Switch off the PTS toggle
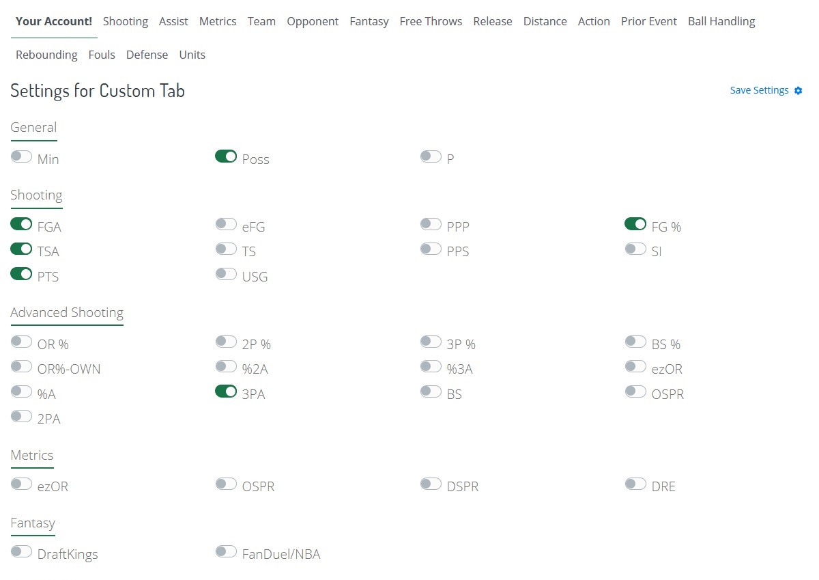Viewport: 819px width, 580px height. [x=22, y=274]
